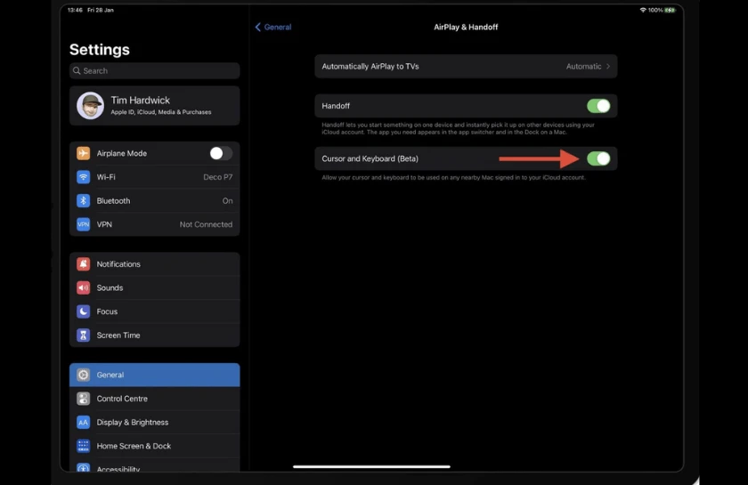Tap the Display & Brightness AA icon
This screenshot has height=485, width=748.
click(x=83, y=422)
